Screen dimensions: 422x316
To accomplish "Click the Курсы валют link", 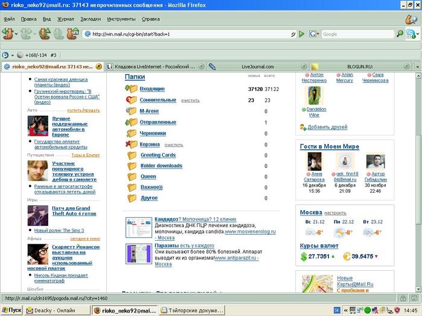I will tap(319, 246).
